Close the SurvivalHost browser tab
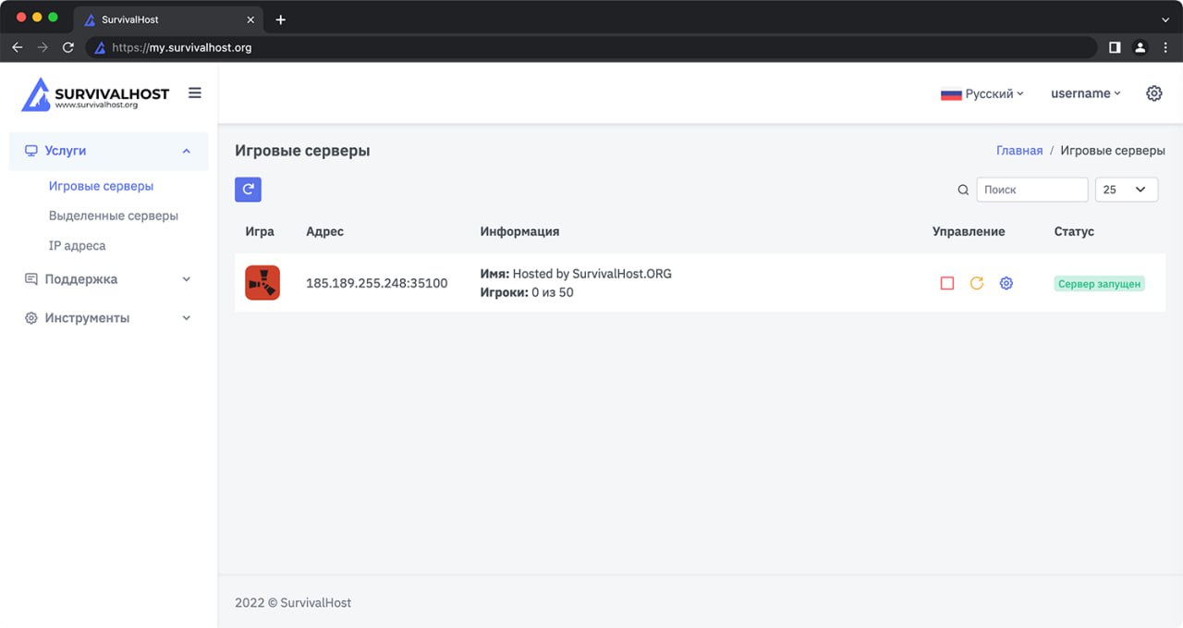Screen dimensions: 1183x628 tap(250, 19)
